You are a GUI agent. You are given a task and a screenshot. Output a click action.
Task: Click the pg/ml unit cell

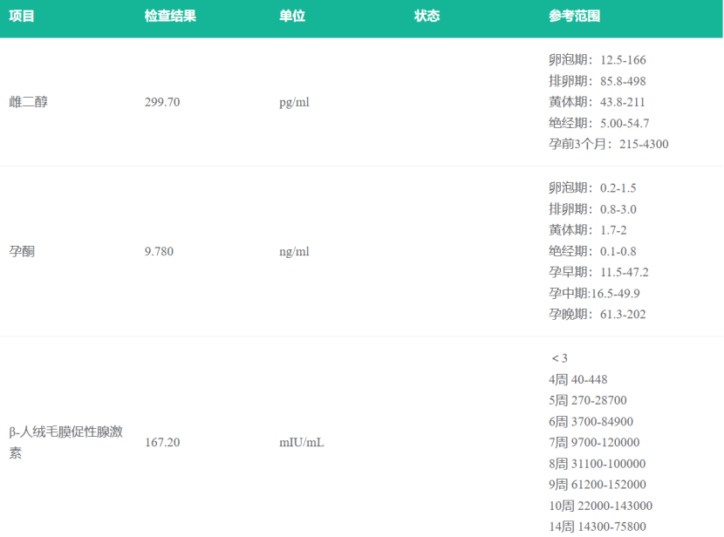point(294,102)
